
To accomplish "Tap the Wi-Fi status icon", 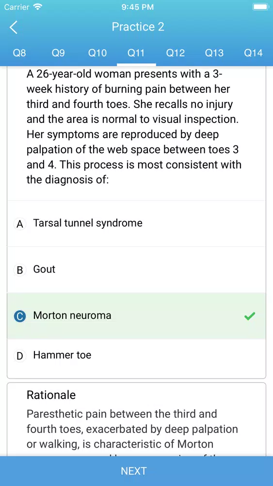I will click(x=38, y=7).
